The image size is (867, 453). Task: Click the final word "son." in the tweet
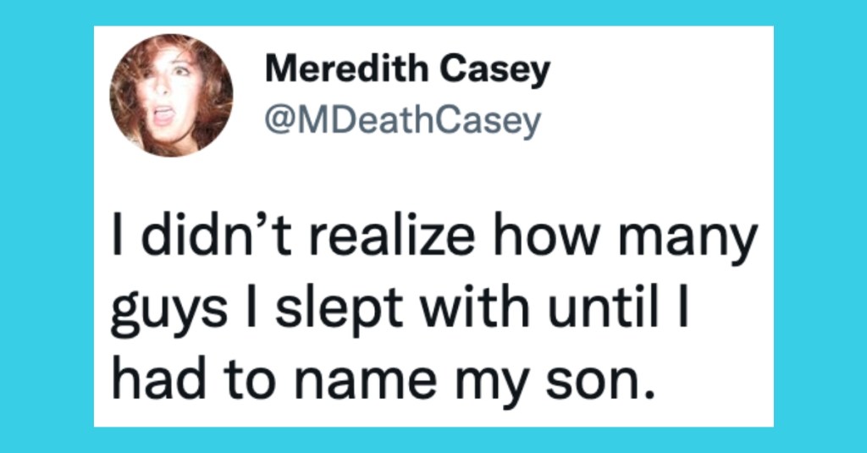(x=604, y=381)
